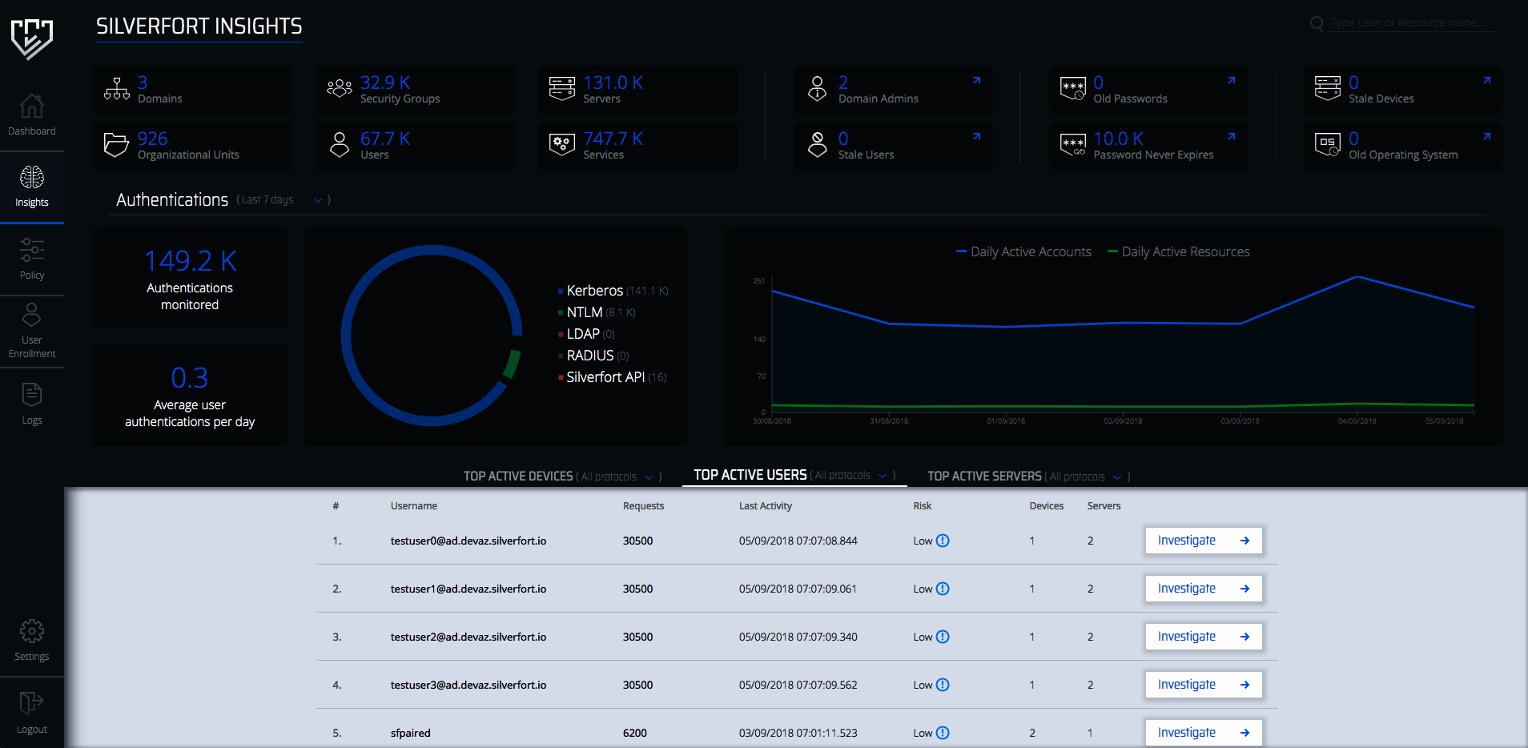Click the Servers rack icon
This screenshot has width=1528, height=748.
click(562, 88)
